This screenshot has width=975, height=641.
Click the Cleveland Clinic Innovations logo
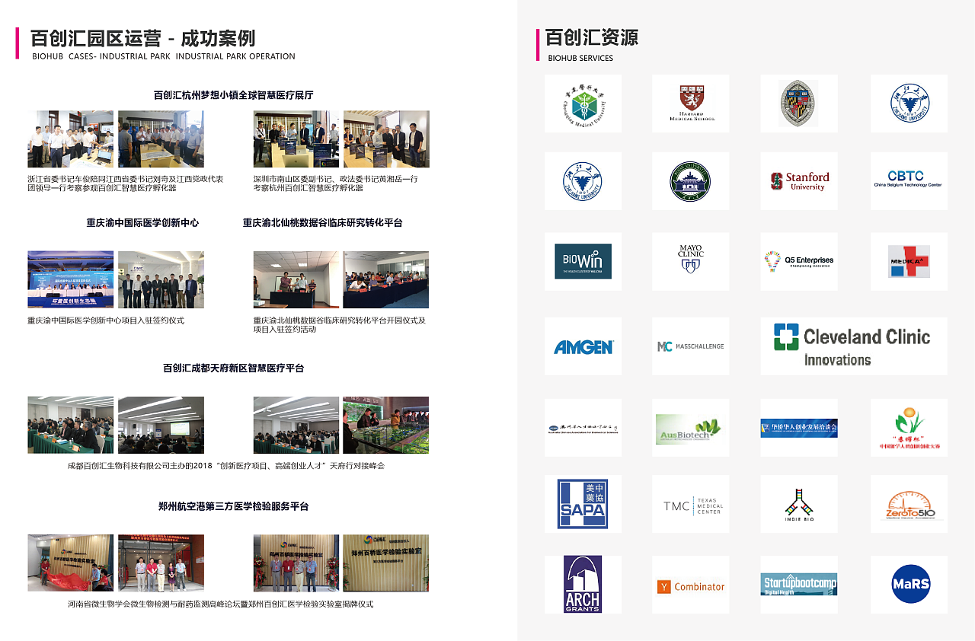854,346
